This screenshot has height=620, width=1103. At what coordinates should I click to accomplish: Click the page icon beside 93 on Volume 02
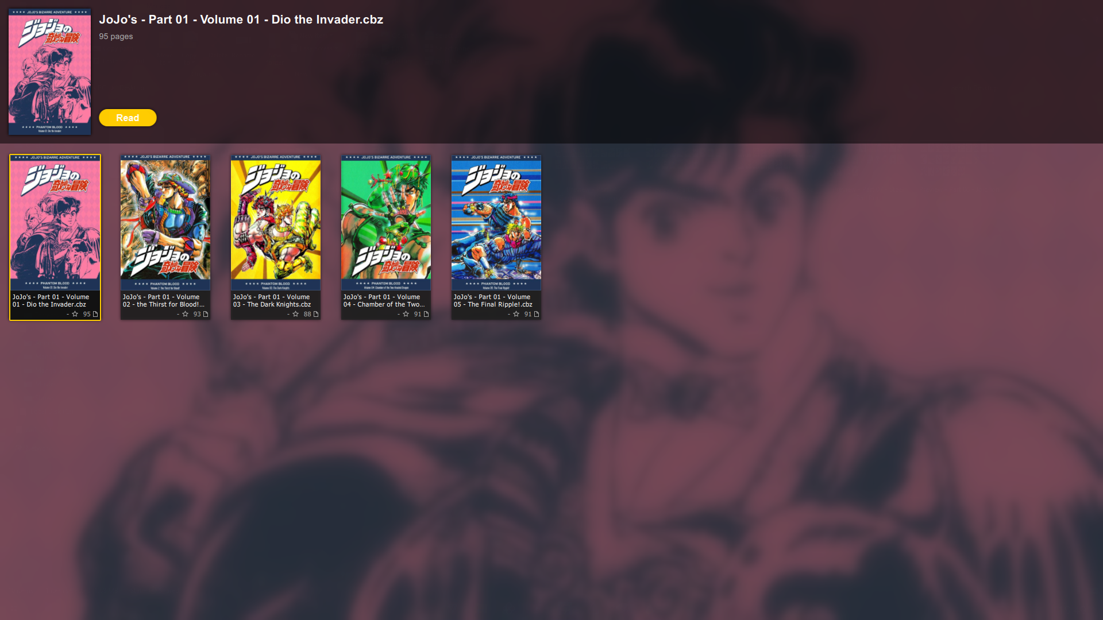tap(206, 314)
